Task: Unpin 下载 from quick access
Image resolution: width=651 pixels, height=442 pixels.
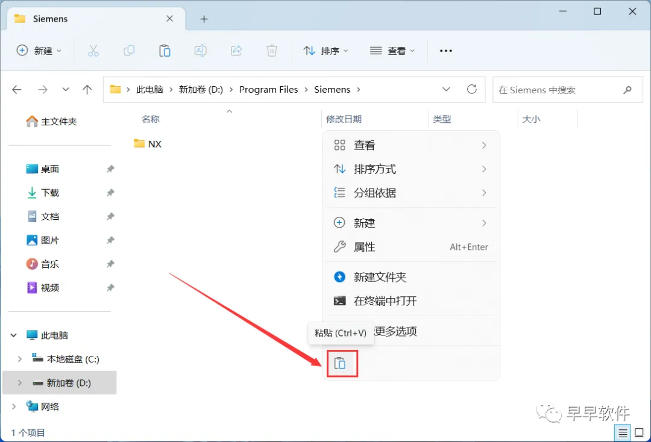Action: (110, 192)
